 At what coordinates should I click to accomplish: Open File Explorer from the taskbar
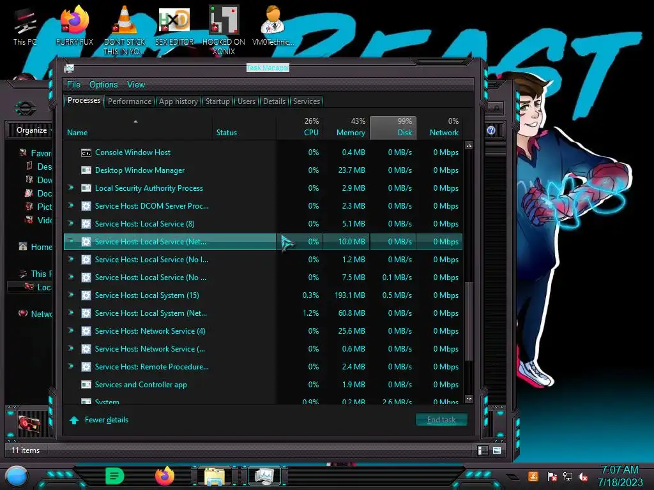(215, 477)
